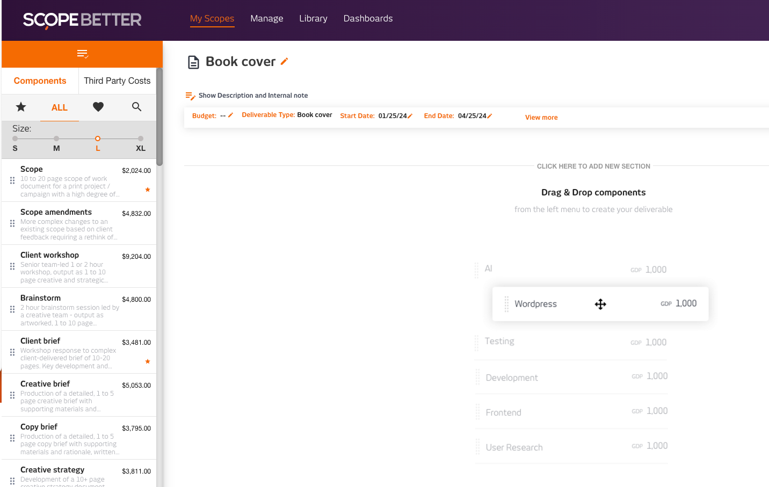Grab the Copy brief drag handle
Viewport: 769px width, 487px height.
pyautogui.click(x=12, y=438)
